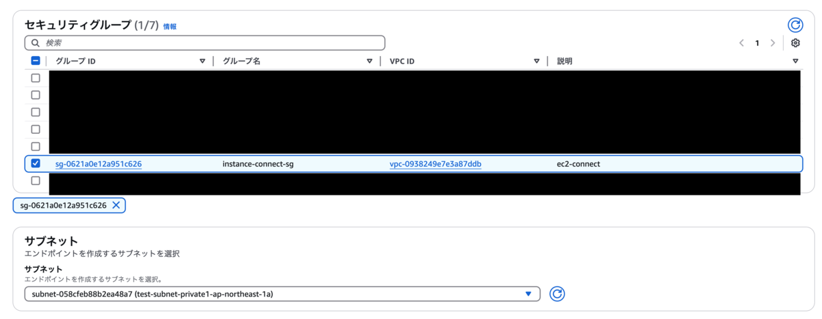Focus the security group search field

tap(205, 43)
